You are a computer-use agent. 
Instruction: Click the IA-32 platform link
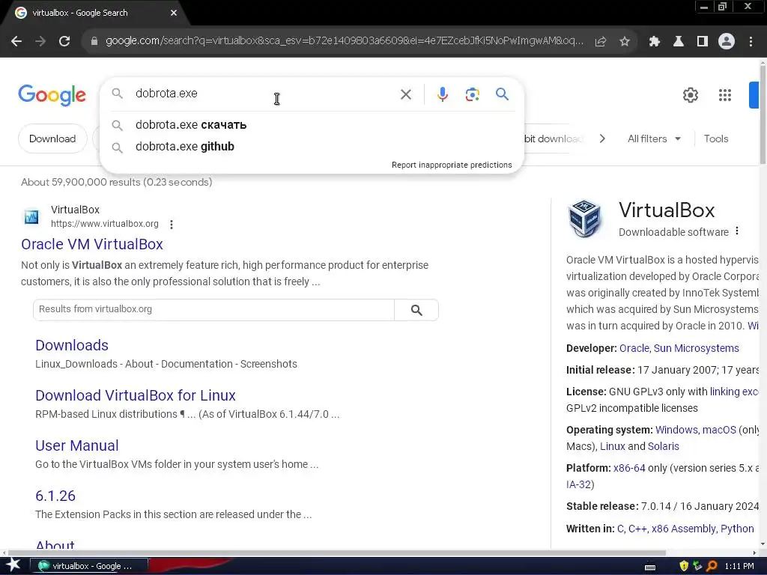pyautogui.click(x=579, y=484)
